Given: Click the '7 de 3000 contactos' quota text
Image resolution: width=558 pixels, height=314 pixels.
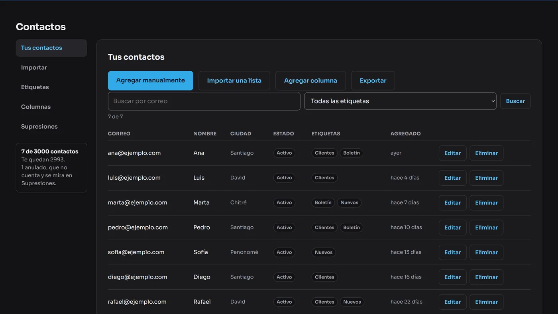Looking at the screenshot, I should [50, 151].
